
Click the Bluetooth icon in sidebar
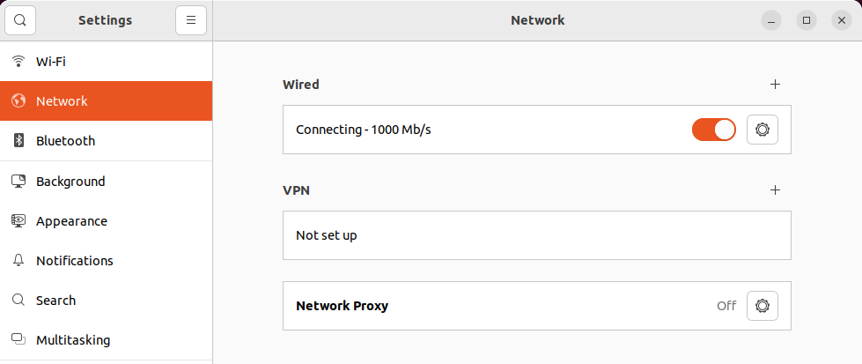(18, 141)
